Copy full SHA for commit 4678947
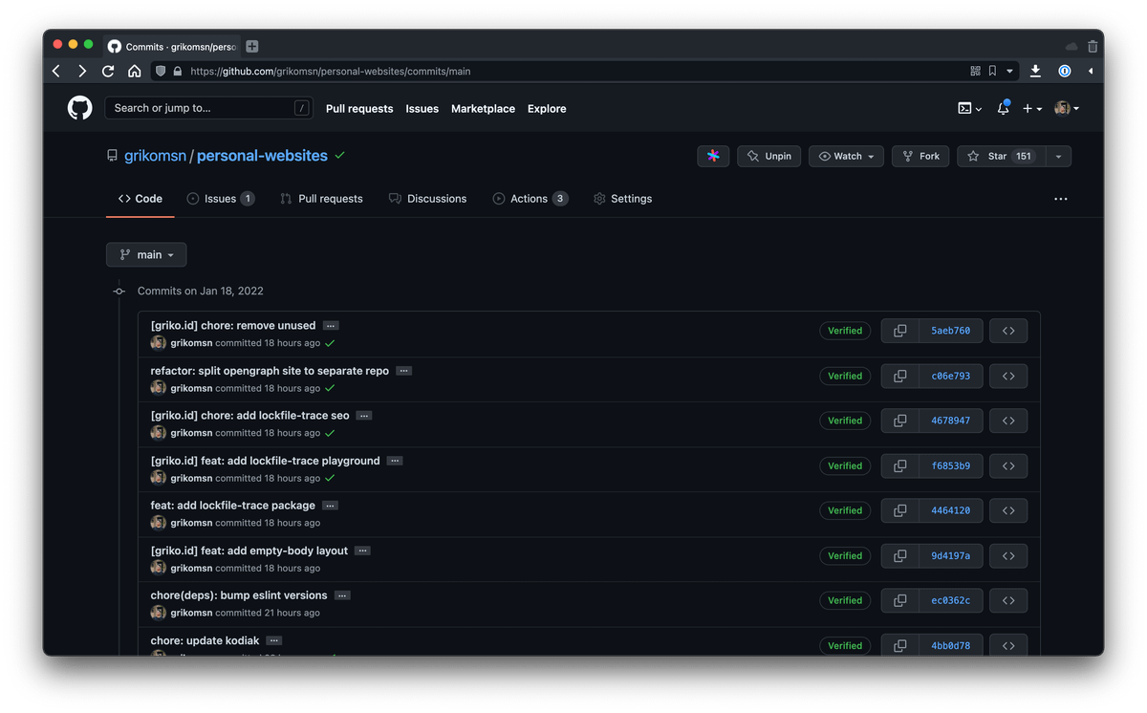 pyautogui.click(x=899, y=421)
